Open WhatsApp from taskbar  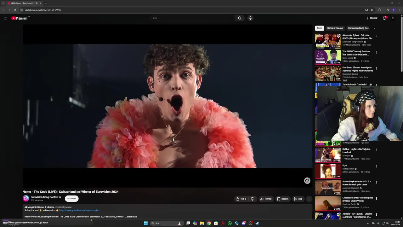230,223
